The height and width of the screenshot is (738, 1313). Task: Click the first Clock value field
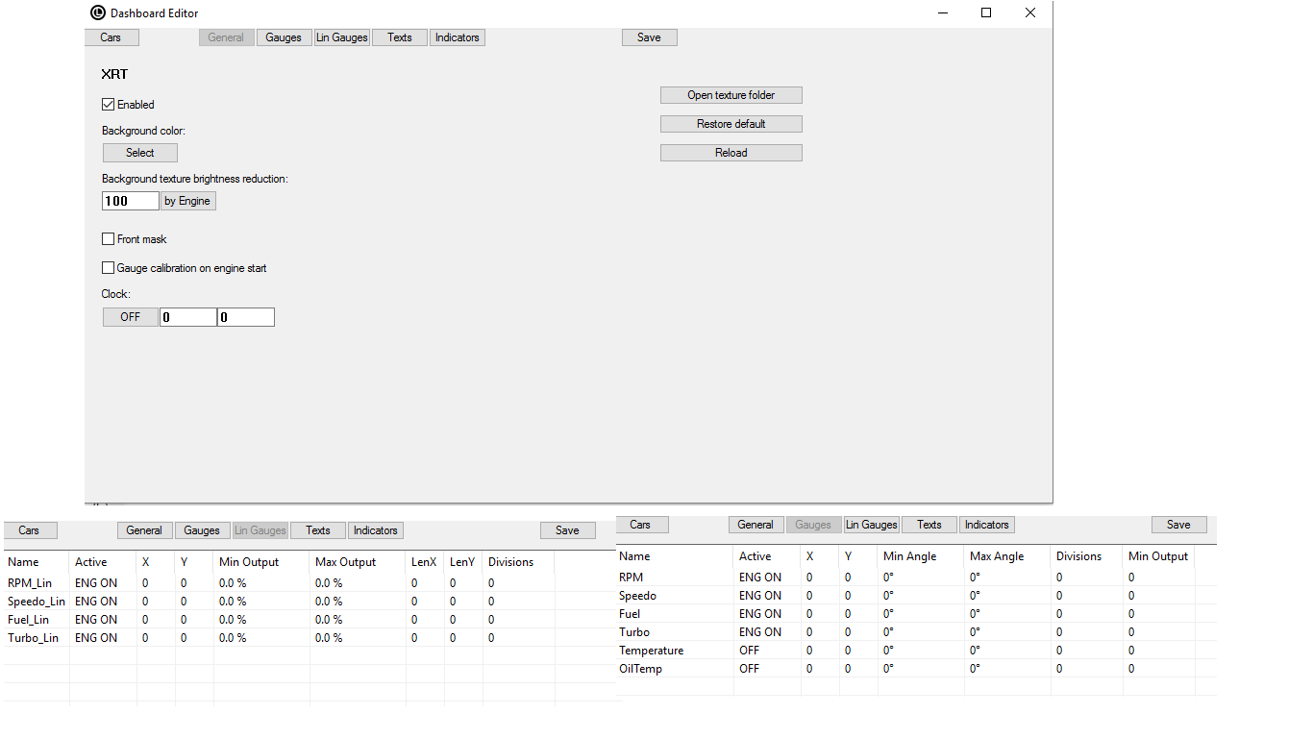188,317
